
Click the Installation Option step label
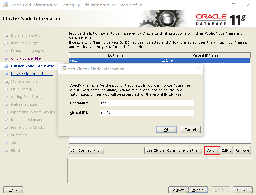27,35
